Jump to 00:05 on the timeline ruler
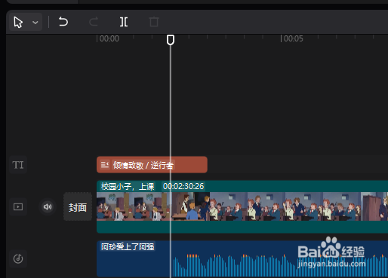388x278 pixels. click(x=294, y=38)
